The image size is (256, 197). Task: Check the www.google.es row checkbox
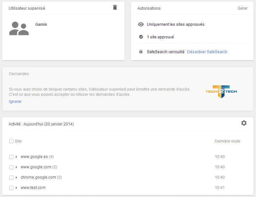coord(11,157)
